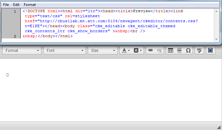
Task: Click the templates icon at toolbar end
Action: click(x=210, y=50)
